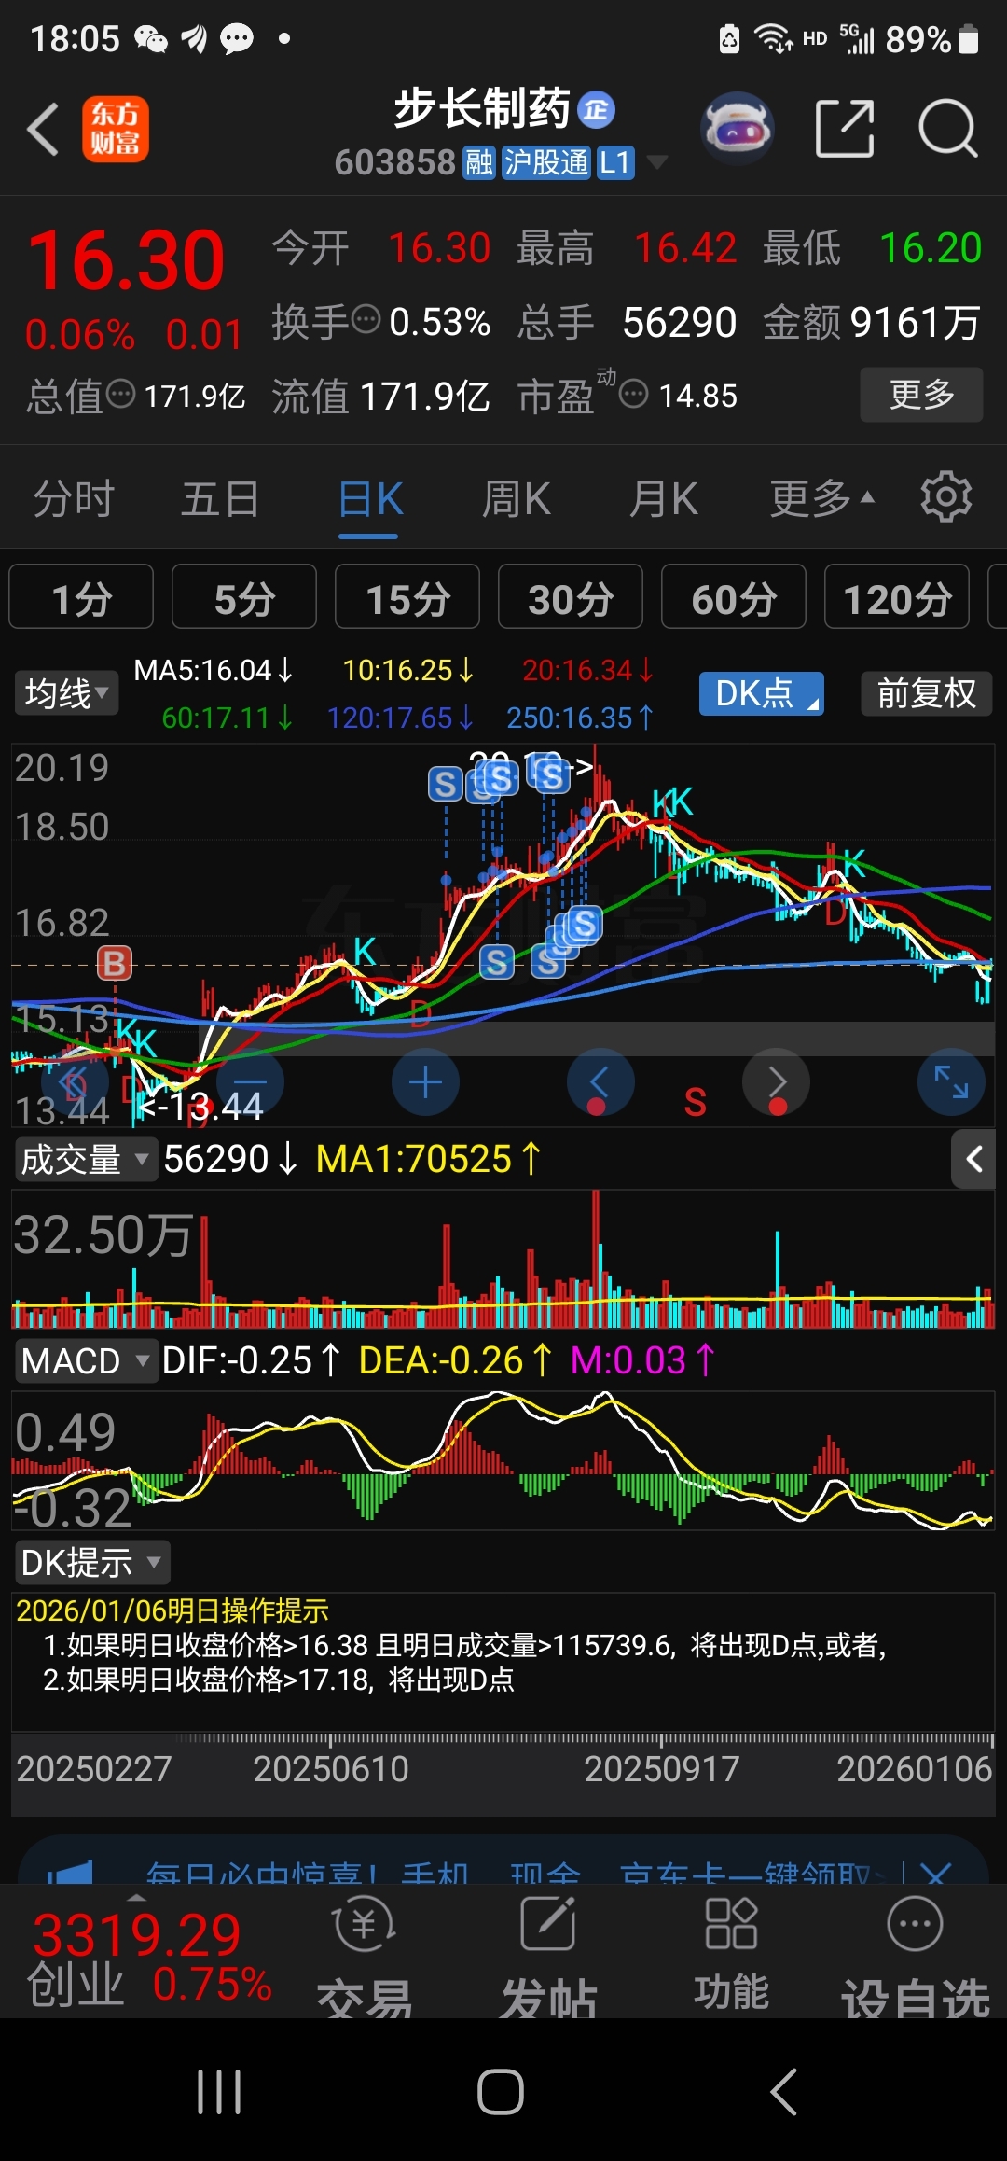Screen dimensions: 1007x2161
Task: Collapse side panel with left chevron
Action: (x=975, y=1159)
